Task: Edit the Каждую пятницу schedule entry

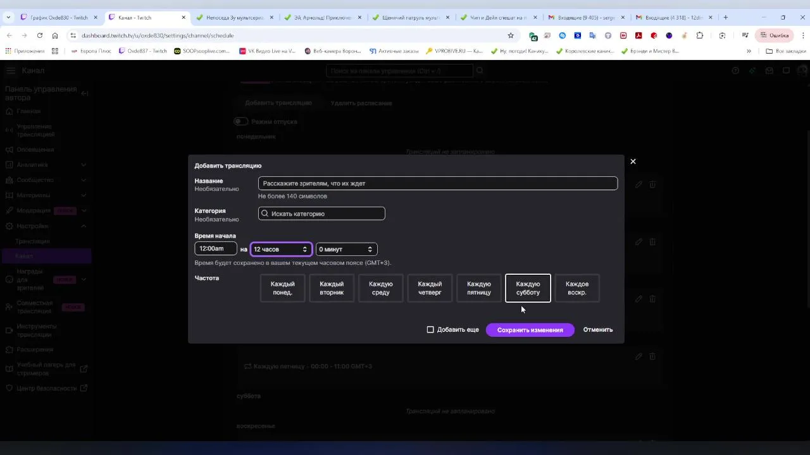Action: tap(639, 356)
